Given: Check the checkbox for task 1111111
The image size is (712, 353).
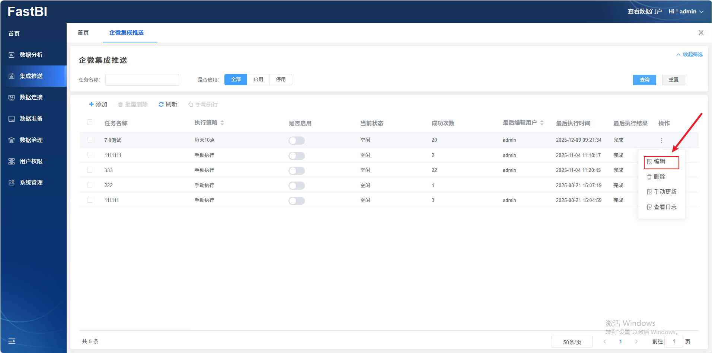Looking at the screenshot, I should coord(90,155).
